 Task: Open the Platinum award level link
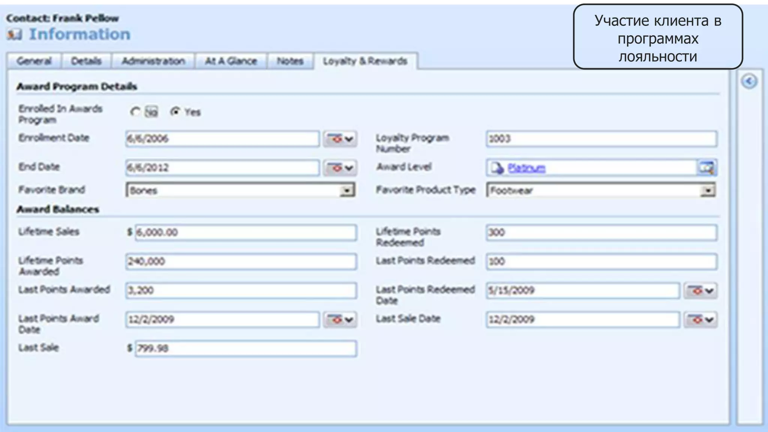(526, 168)
